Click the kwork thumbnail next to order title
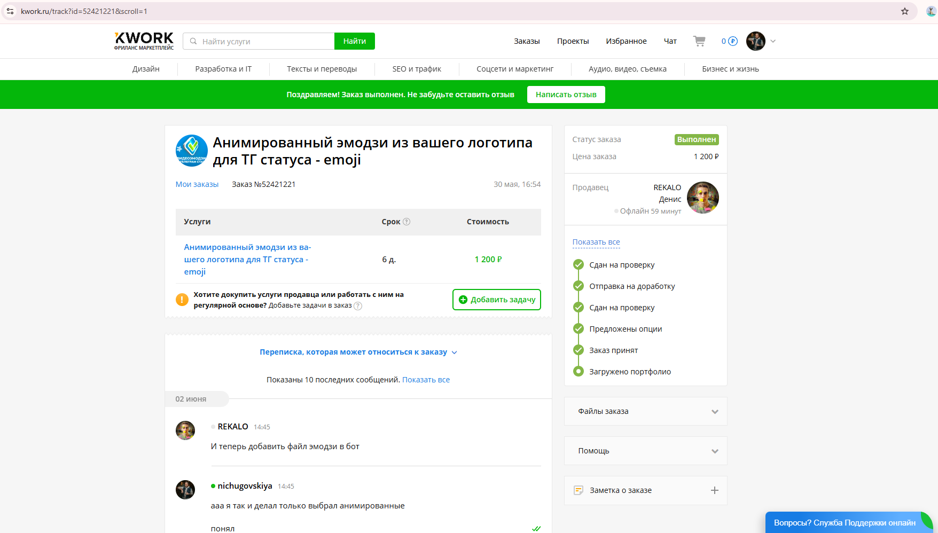 (192, 151)
